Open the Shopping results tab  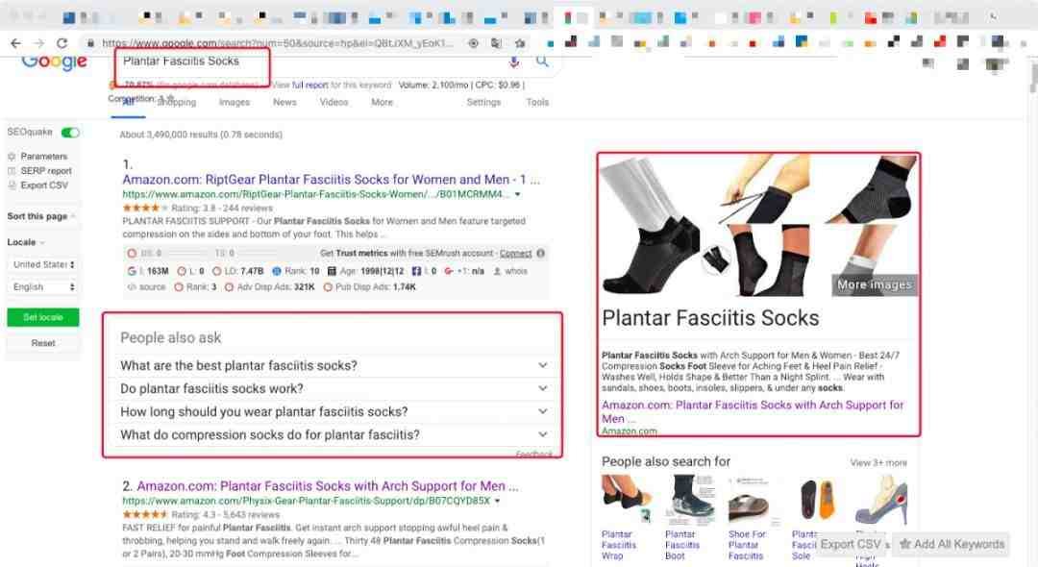pos(177,103)
